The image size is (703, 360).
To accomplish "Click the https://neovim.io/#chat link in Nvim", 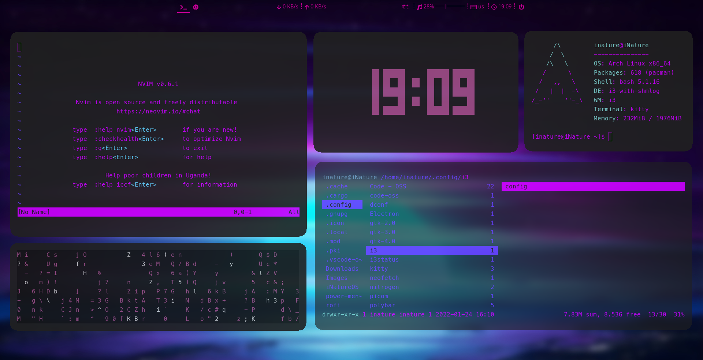I will tap(159, 112).
